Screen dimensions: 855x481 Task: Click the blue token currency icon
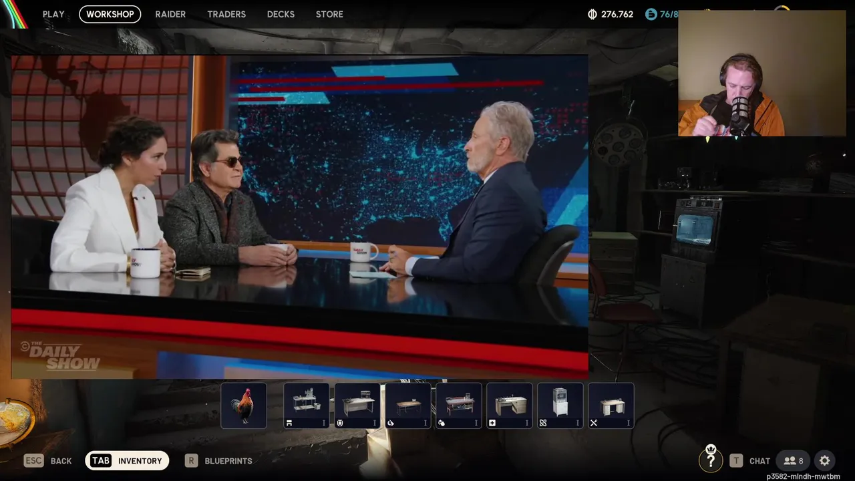(x=651, y=14)
